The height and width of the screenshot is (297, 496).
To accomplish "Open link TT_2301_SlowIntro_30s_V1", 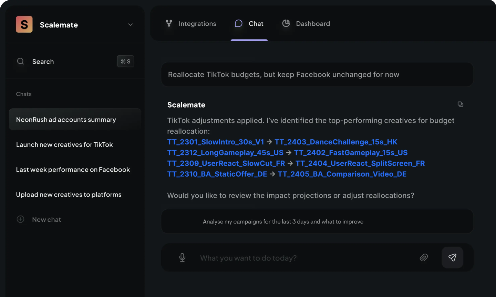I will pos(216,142).
